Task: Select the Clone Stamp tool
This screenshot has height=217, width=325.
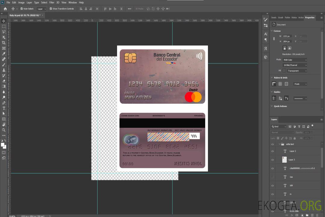Action: [4, 70]
